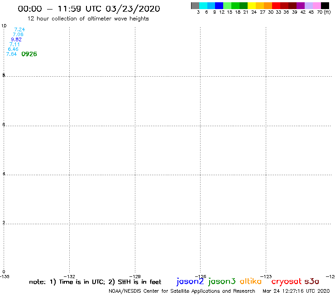
Task: Click the -135 longitude axis label
Action: pyautogui.click(x=4, y=276)
